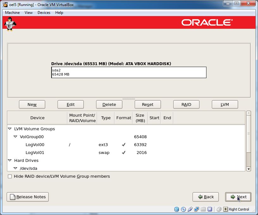Click the pane divider grip above the Reset button
Screen dimensions: 258x215
(x=129, y=99)
